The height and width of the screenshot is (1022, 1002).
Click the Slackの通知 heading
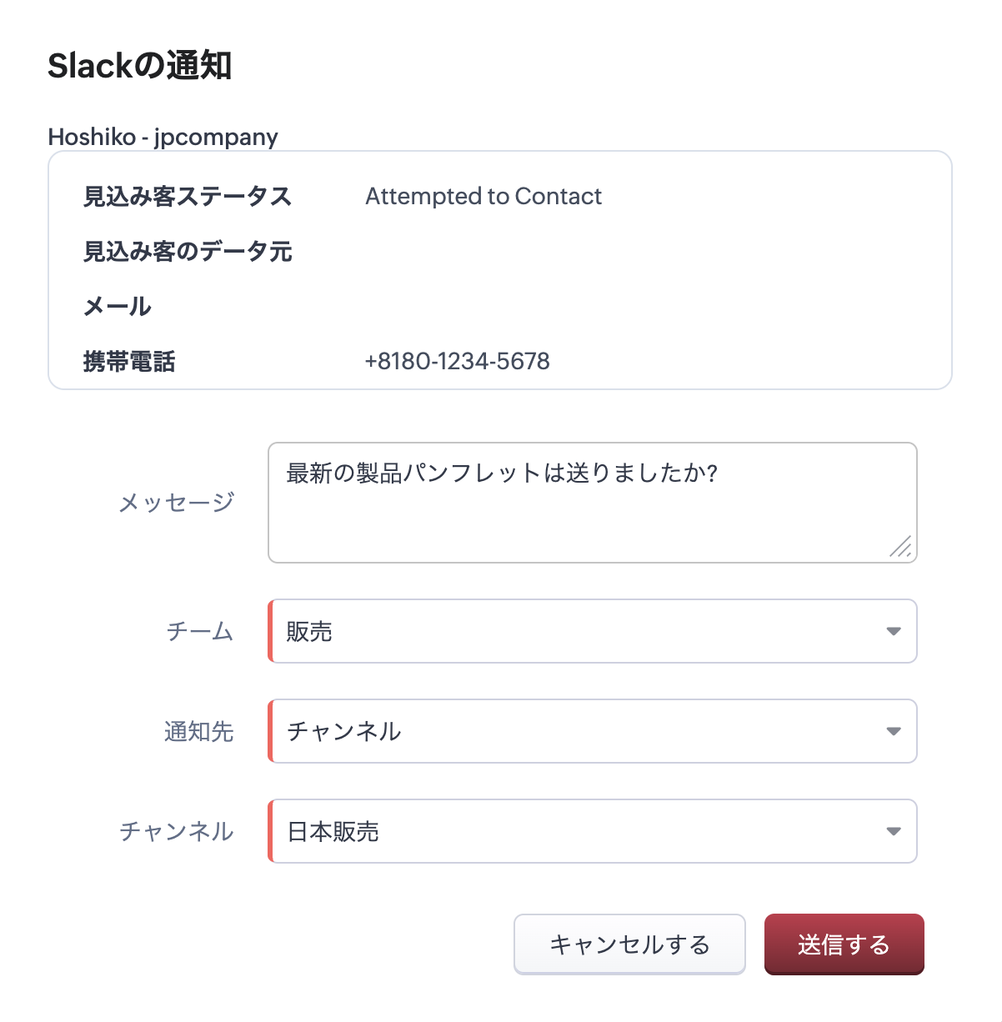(x=139, y=66)
